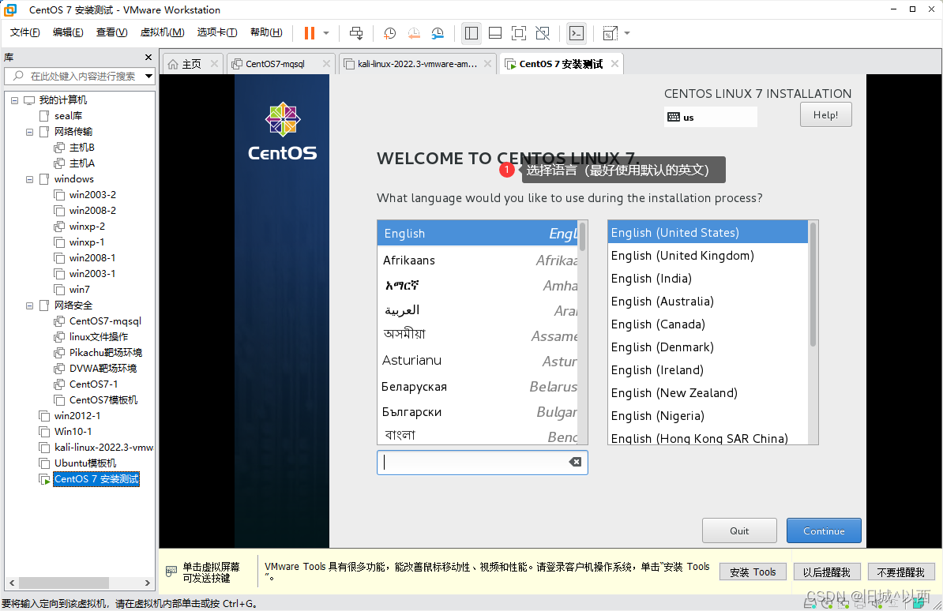This screenshot has height=611, width=943.
Task: Switch to the 主页 tab
Action: (191, 64)
